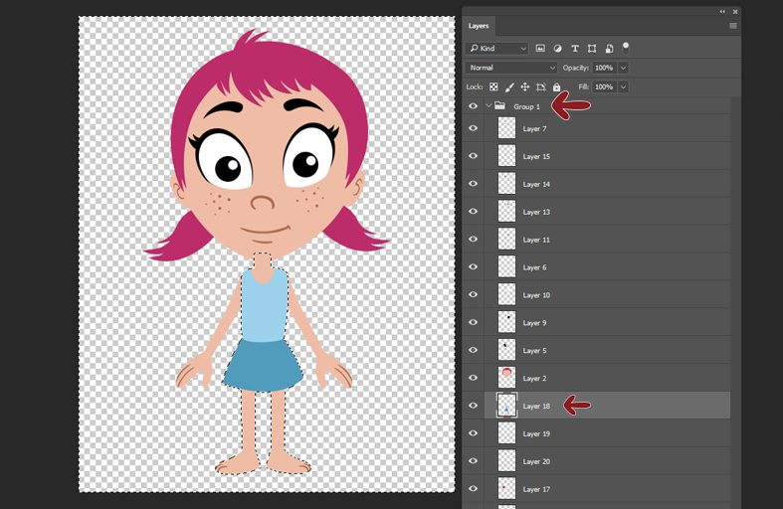Viewport: 783px width, 509px height.
Task: Click the adjustment layer filter icon
Action: pyautogui.click(x=557, y=48)
